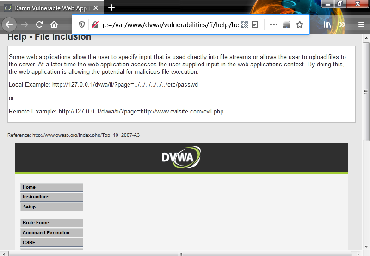Open page actions three-dots menu
The width and height of the screenshot is (370, 256).
tap(273, 24)
